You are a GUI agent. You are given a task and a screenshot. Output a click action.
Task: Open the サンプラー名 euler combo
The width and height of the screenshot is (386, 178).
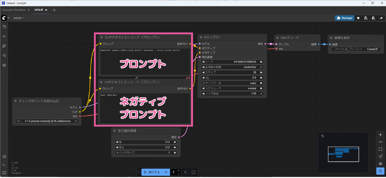[x=233, y=83]
